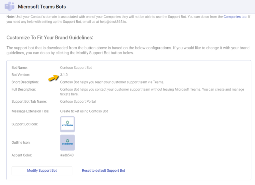This screenshot has height=185, width=255.
Task: Click the bot name value Contoso Support Bot
Action: 76,68
